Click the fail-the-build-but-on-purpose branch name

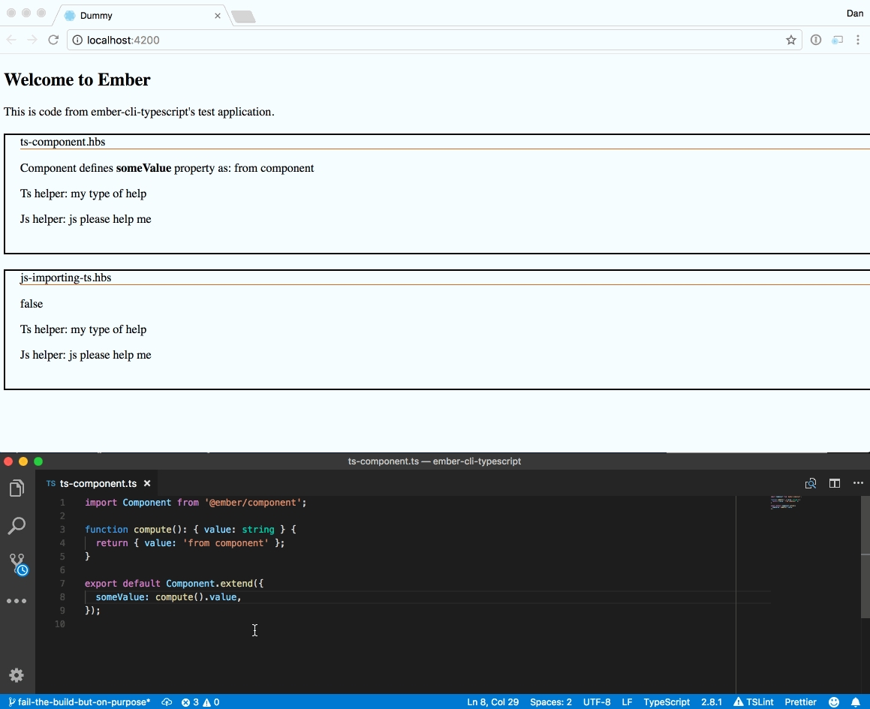(x=80, y=702)
